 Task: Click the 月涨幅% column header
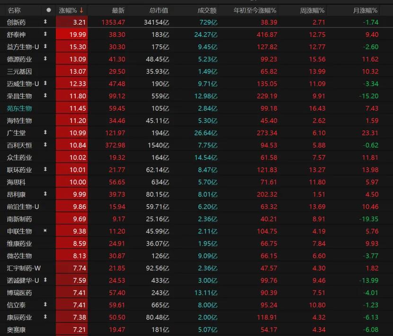[x=365, y=10]
